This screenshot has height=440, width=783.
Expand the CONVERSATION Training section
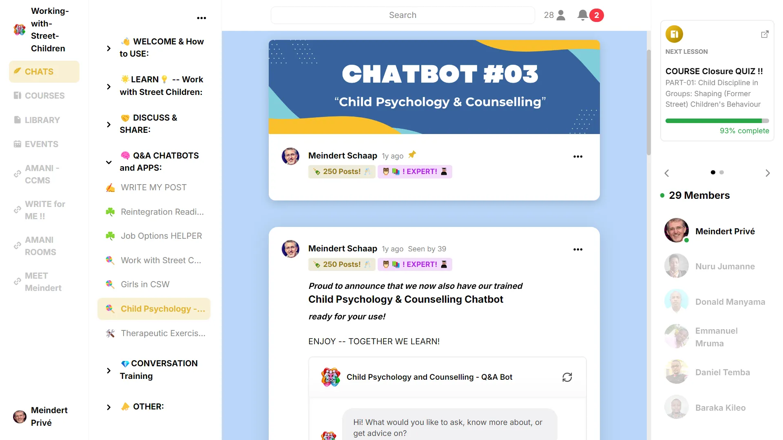click(x=108, y=370)
